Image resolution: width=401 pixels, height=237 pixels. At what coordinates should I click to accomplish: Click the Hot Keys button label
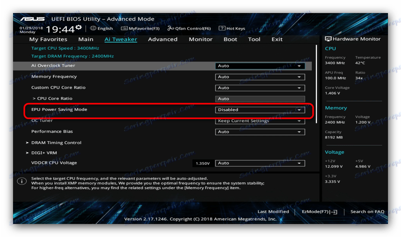click(x=236, y=28)
